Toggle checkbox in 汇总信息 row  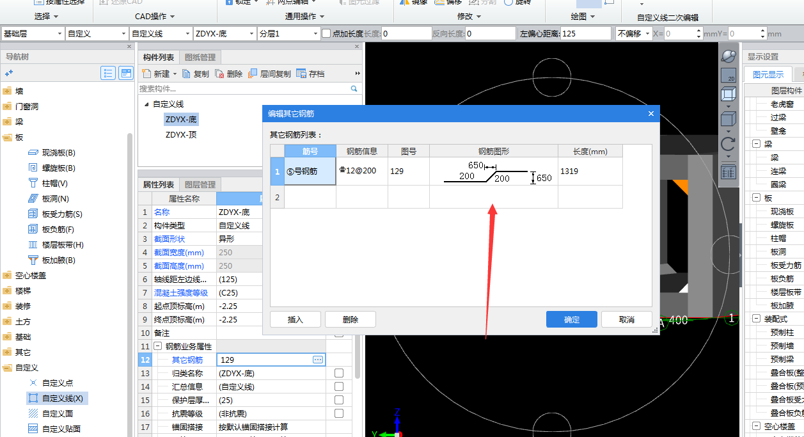point(339,386)
